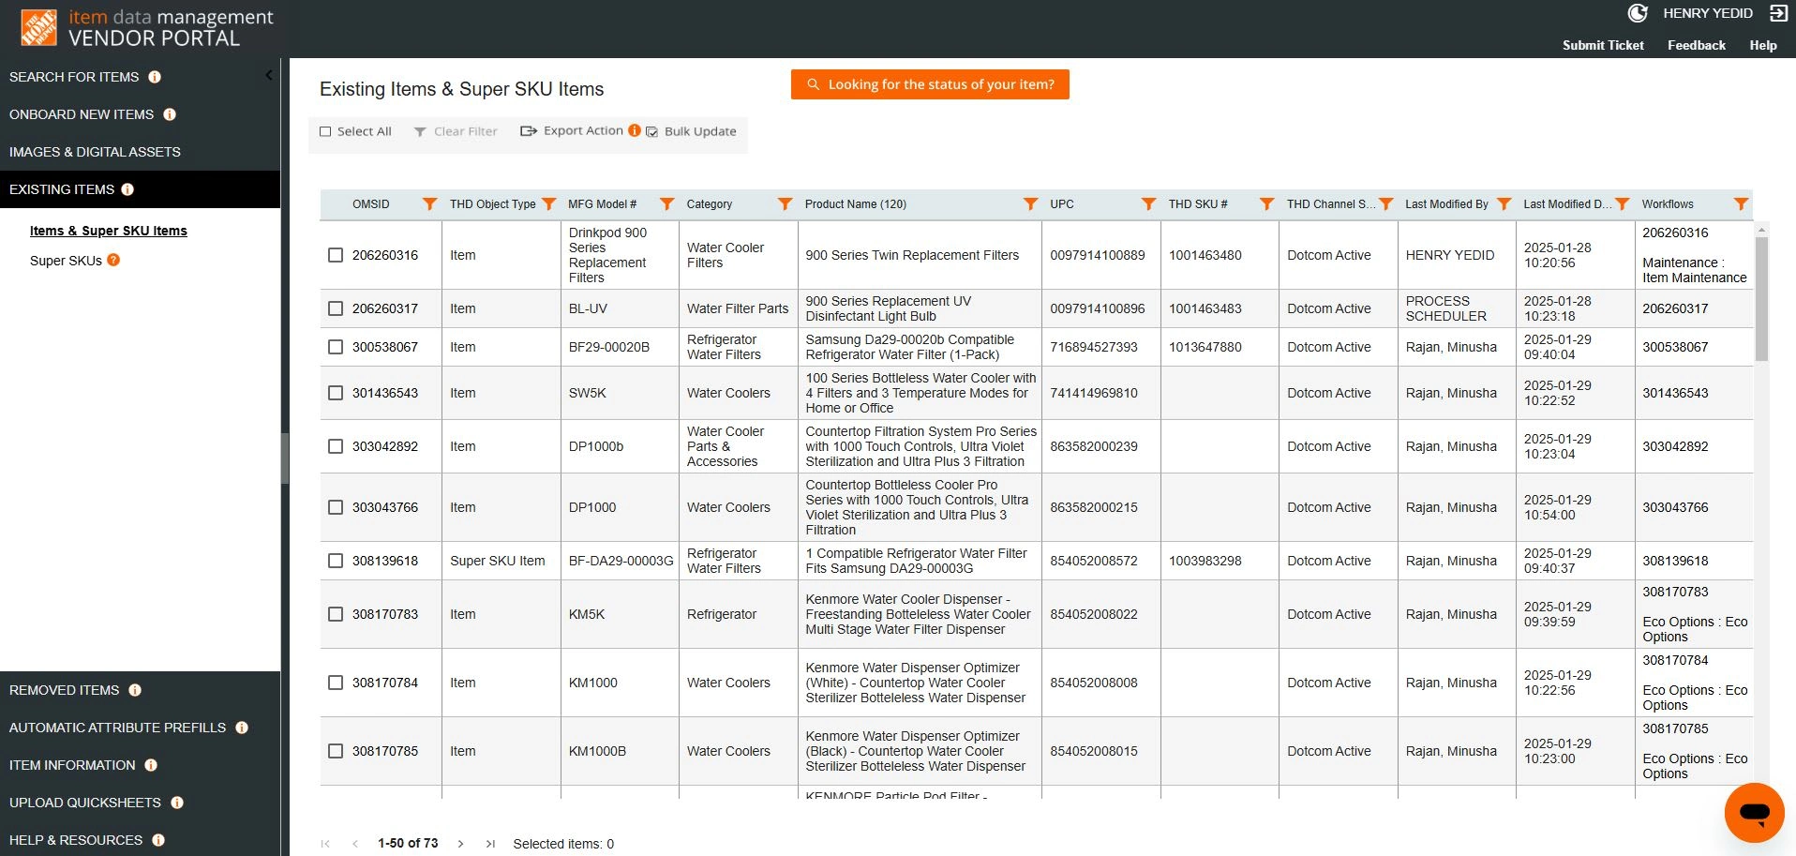Screen dimensions: 1796x856
Task: Filter the Product Name column
Action: (x=1030, y=204)
